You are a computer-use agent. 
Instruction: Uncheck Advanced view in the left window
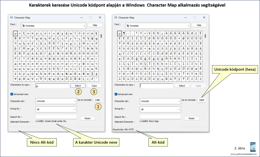[x=12, y=94]
